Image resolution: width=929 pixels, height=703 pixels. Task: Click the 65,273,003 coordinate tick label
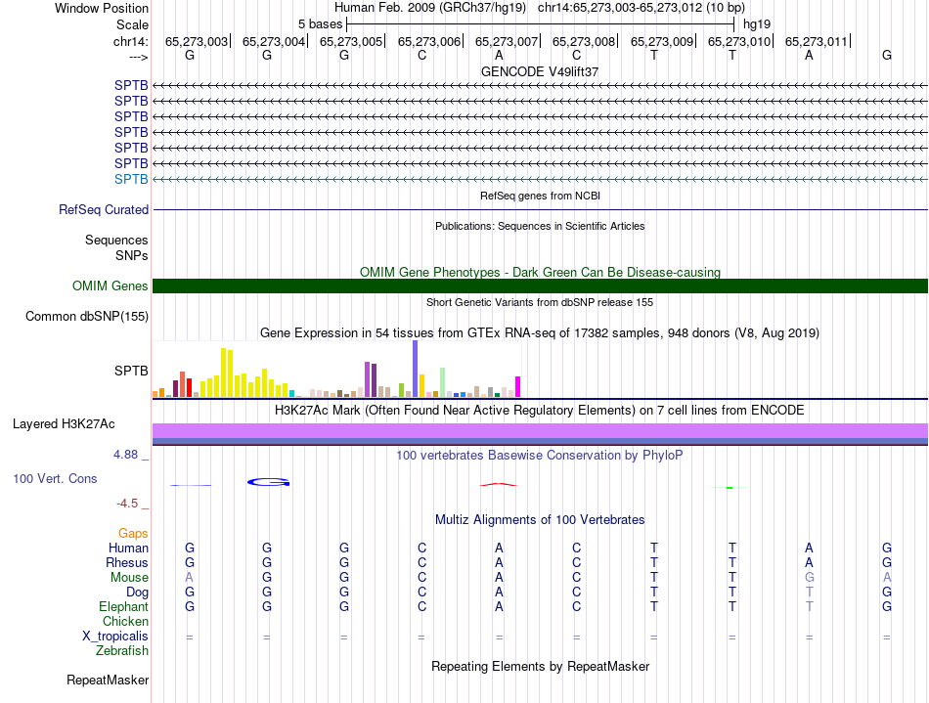click(197, 41)
